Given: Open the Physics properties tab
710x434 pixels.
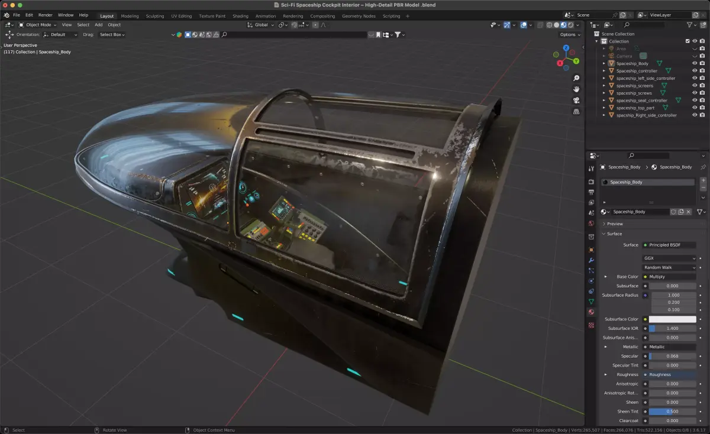Looking at the screenshot, I should 591,281.
